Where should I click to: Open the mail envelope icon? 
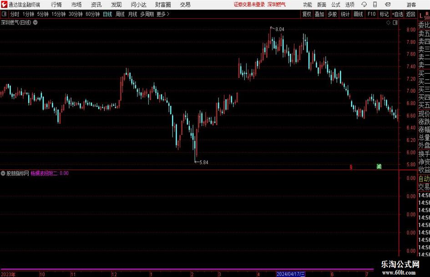click(388, 5)
